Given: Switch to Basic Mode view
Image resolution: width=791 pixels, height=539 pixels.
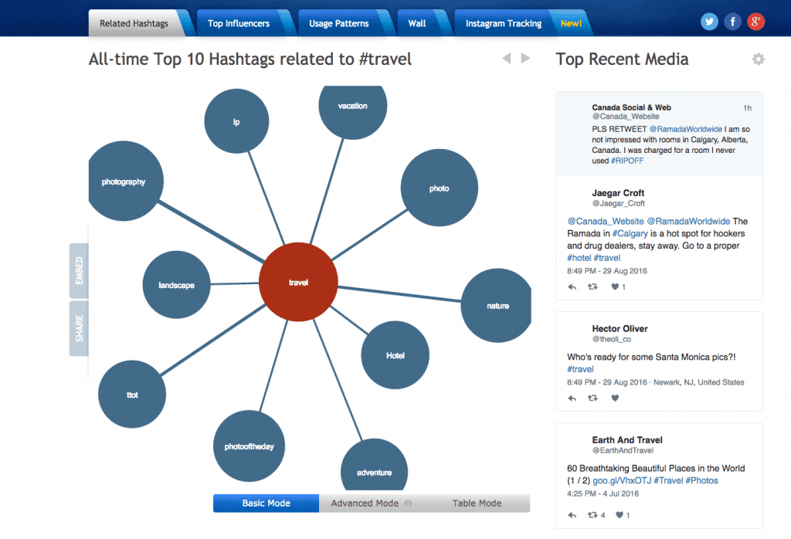Looking at the screenshot, I should [x=266, y=503].
